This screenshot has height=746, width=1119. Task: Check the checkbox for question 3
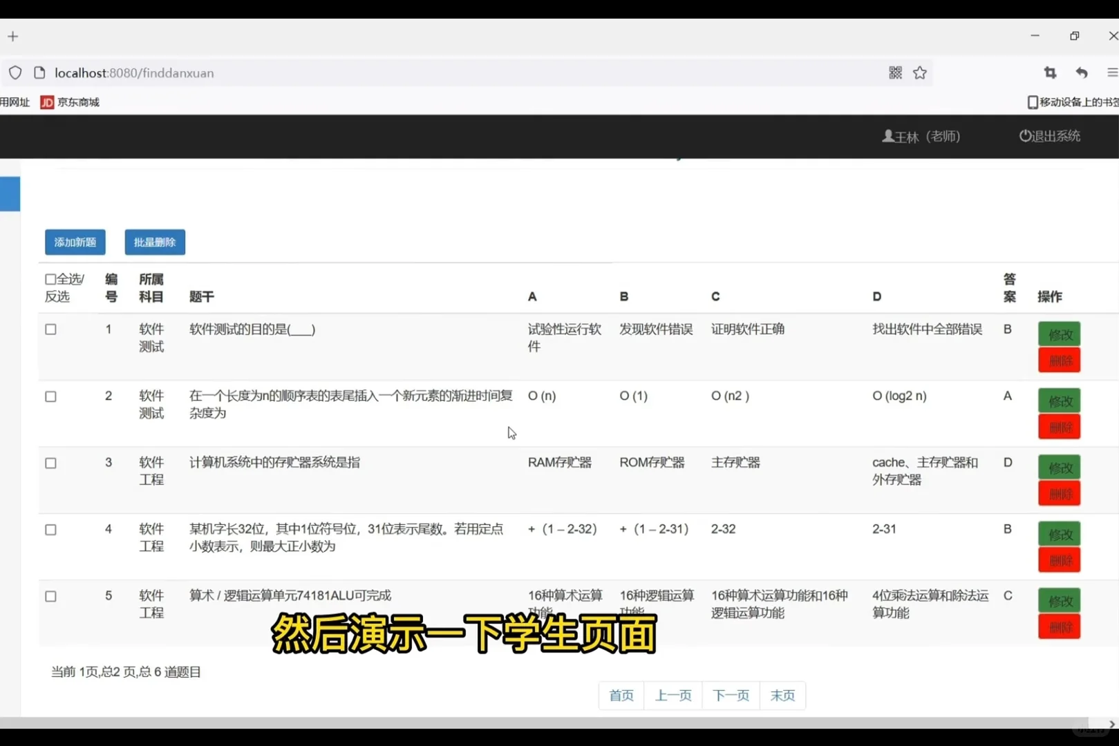(x=50, y=463)
